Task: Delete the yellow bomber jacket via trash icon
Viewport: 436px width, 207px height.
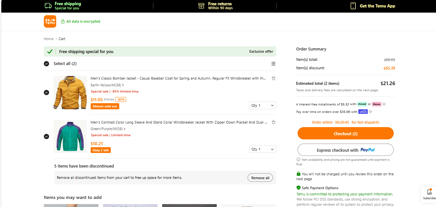Action: tap(274, 78)
